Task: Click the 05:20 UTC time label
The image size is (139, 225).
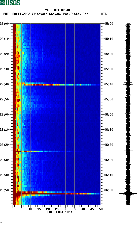Action: (109, 54)
